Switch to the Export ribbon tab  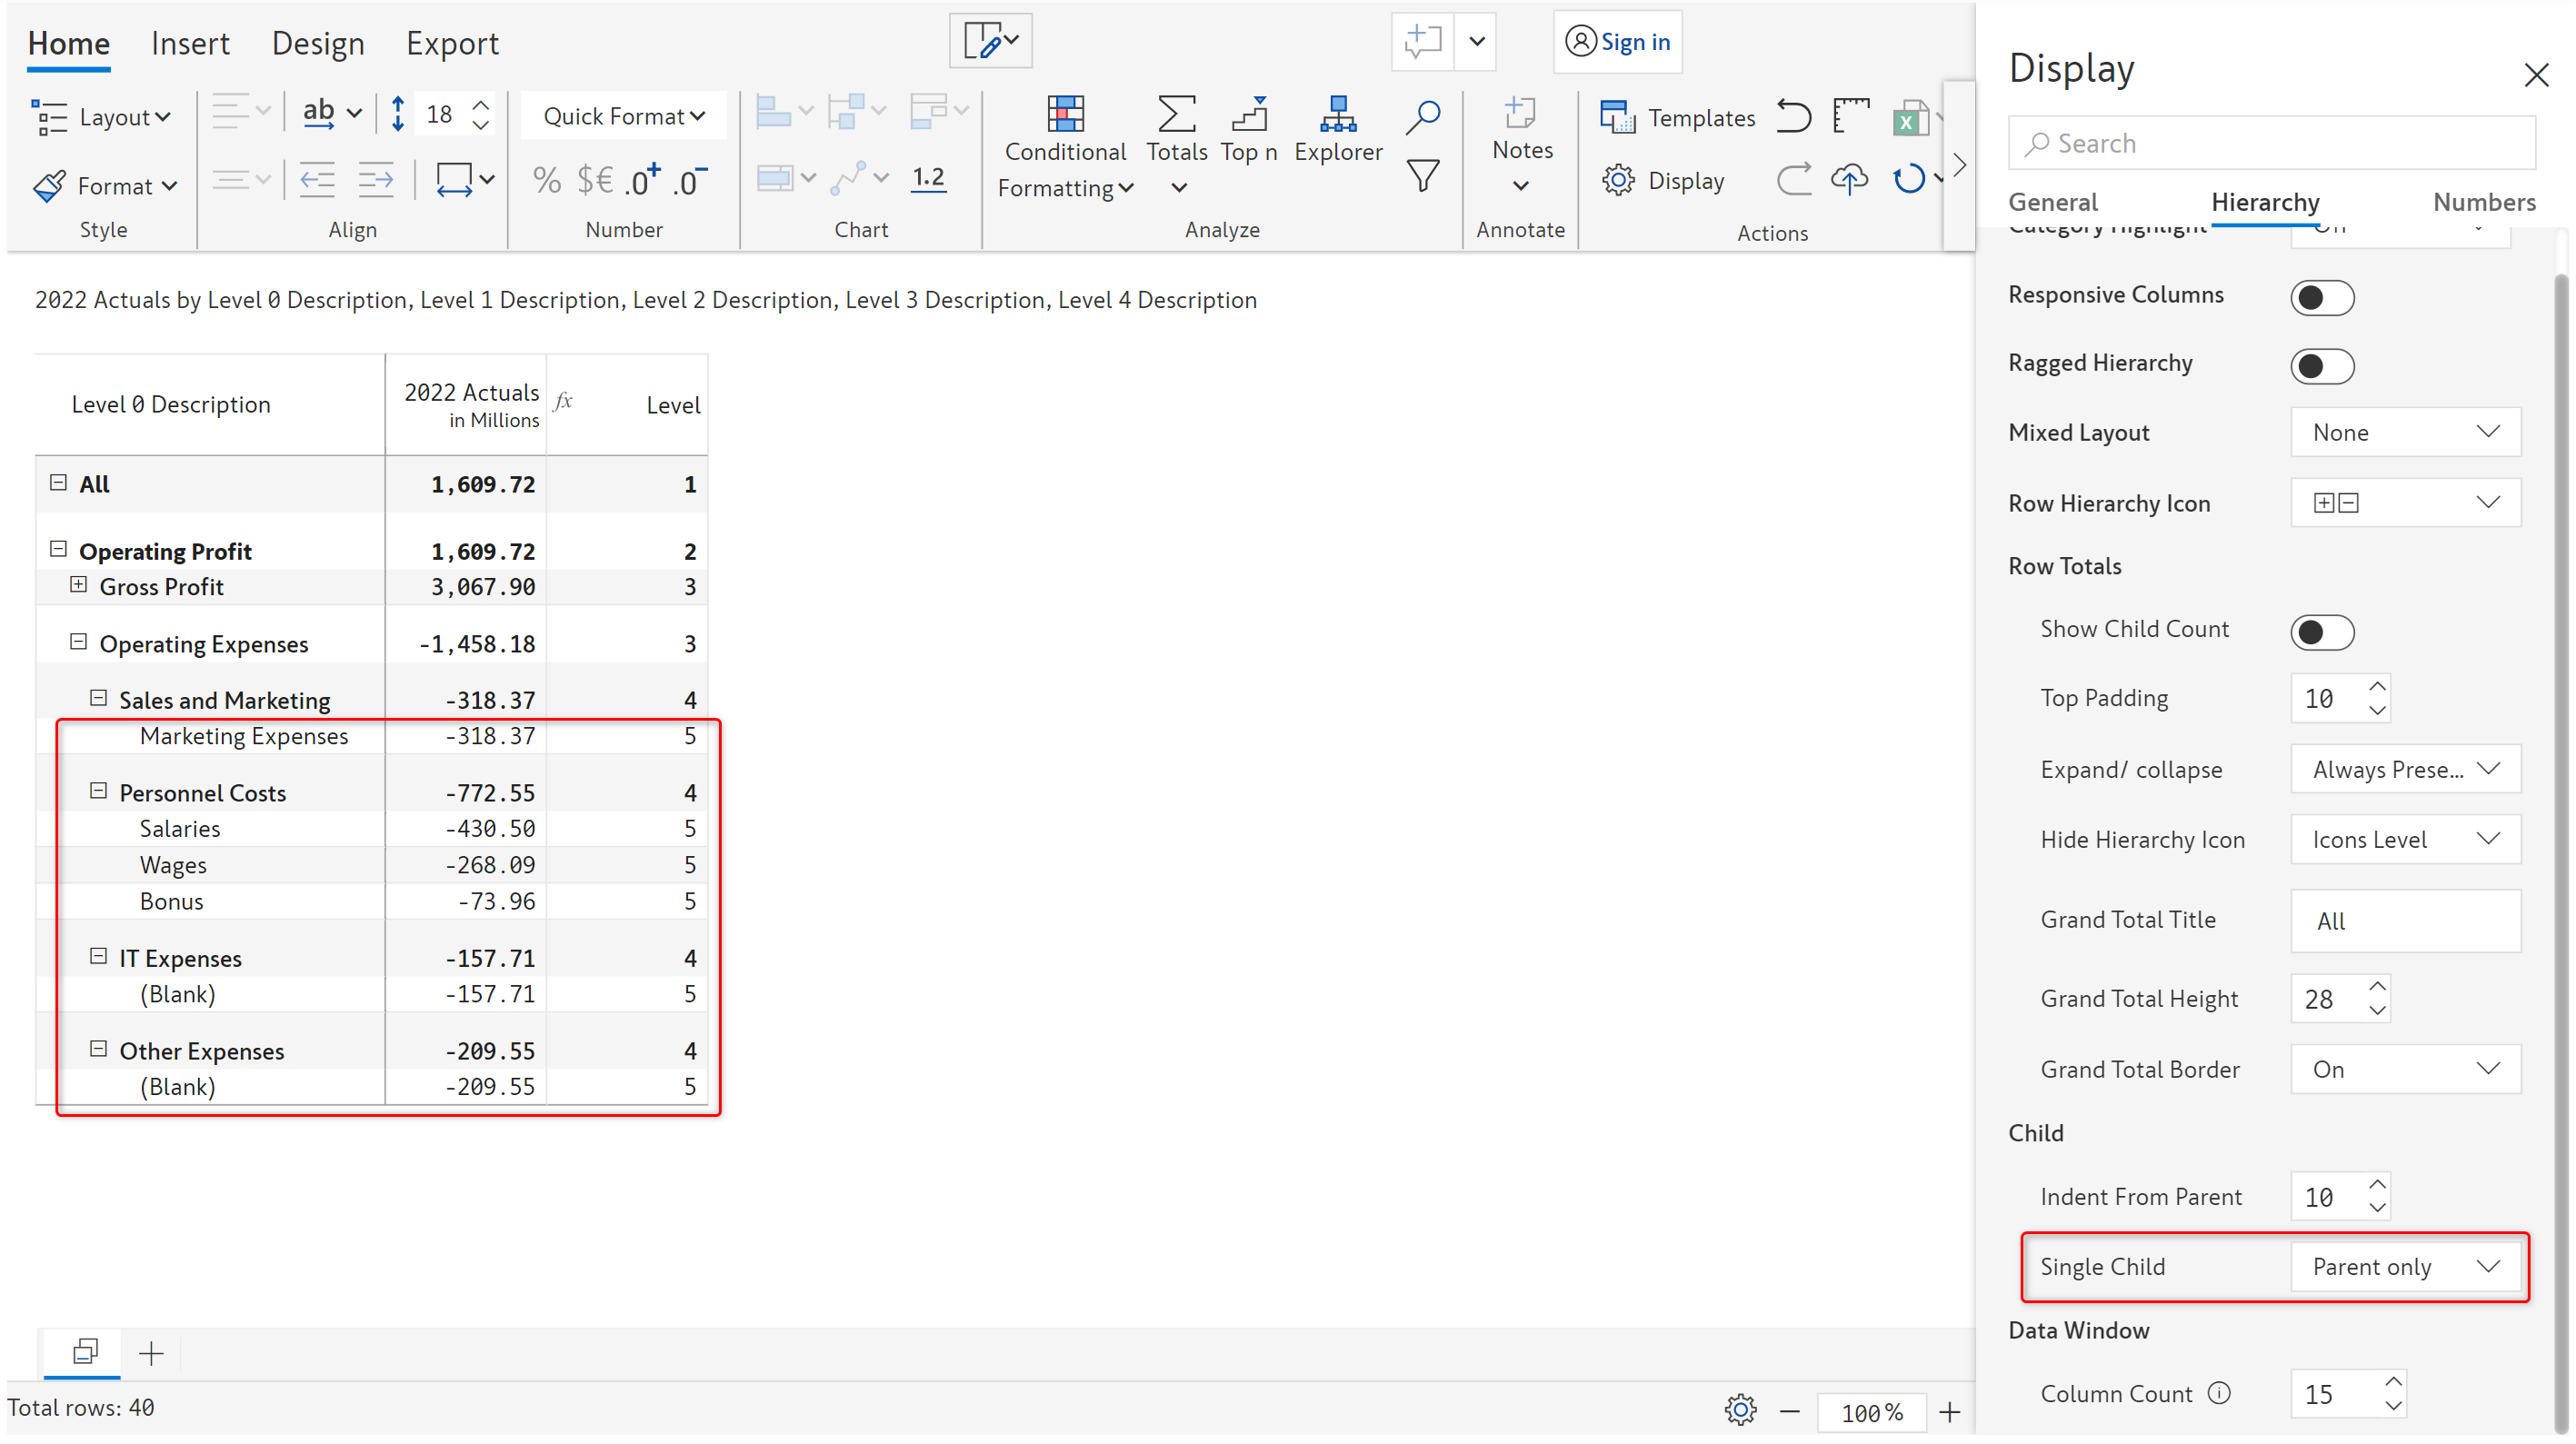pyautogui.click(x=452, y=43)
